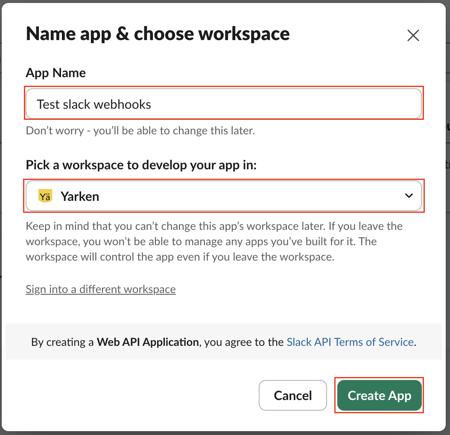Screen dimensions: 450x435
Task: Click the 'Pick a workspace' label
Action: [x=141, y=165]
